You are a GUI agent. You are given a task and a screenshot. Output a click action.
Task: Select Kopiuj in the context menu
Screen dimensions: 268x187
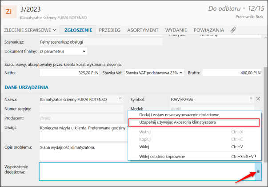point(194,139)
